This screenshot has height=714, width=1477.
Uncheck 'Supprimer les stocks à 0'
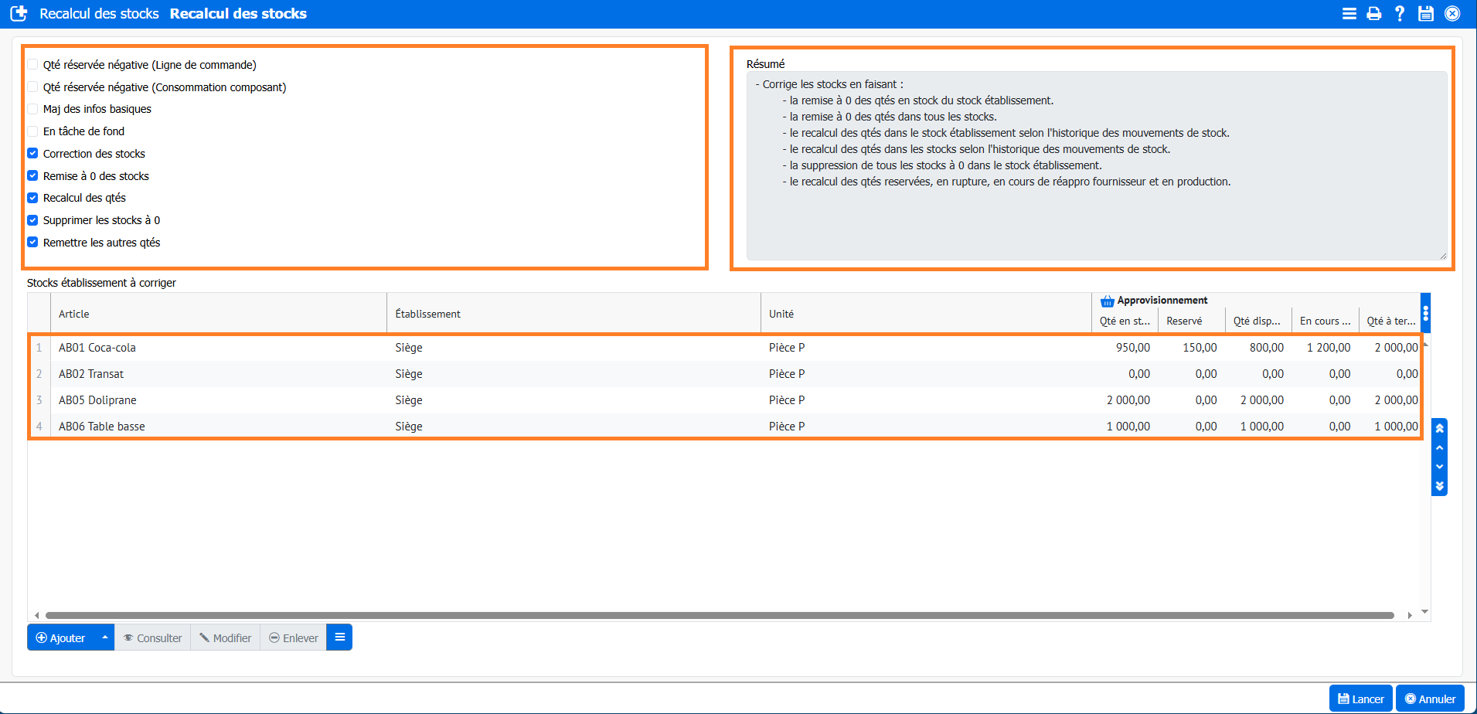(x=33, y=220)
